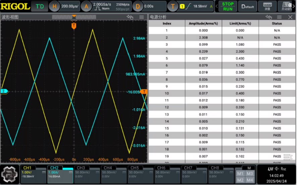The width and height of the screenshot is (297, 185).
Task: Toggle the STOP RUN acquisition button
Action: 228,6
